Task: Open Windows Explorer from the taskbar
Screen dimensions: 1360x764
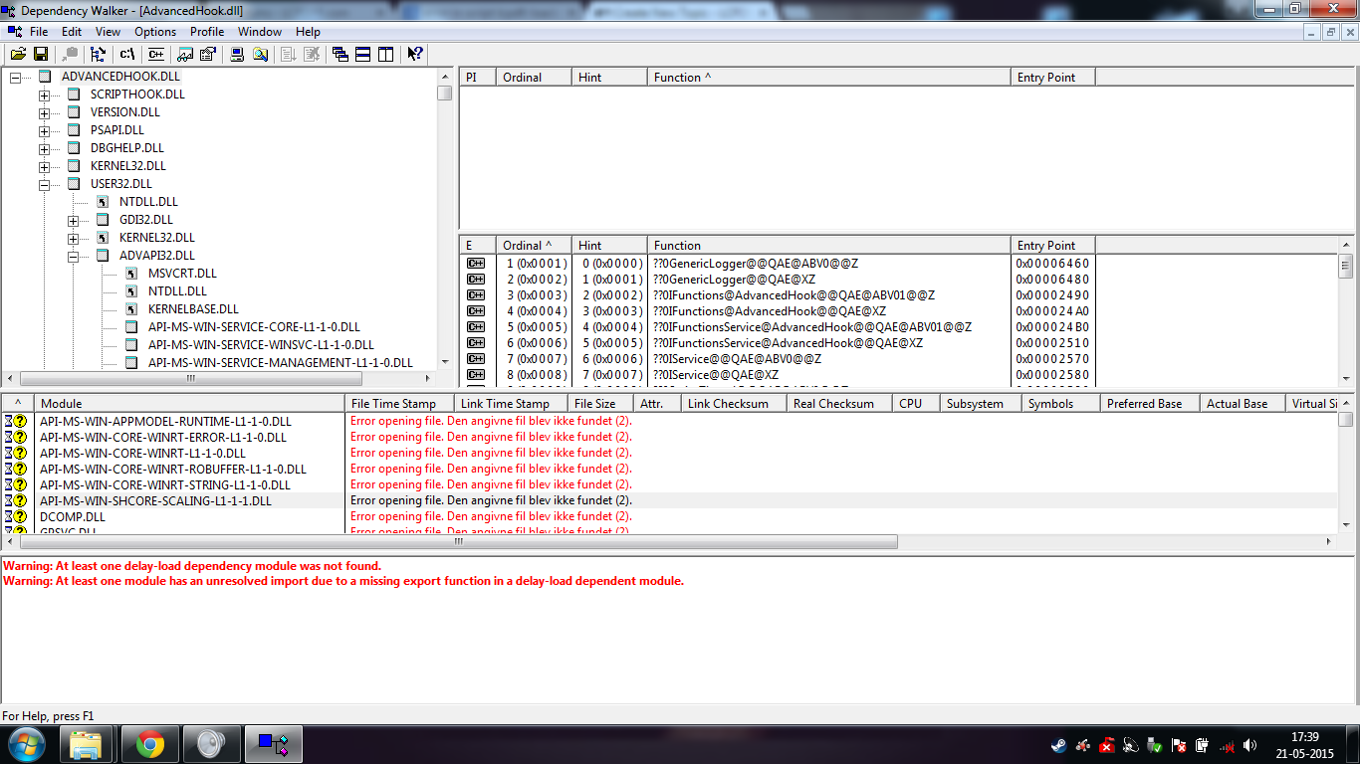Action: (x=86, y=744)
